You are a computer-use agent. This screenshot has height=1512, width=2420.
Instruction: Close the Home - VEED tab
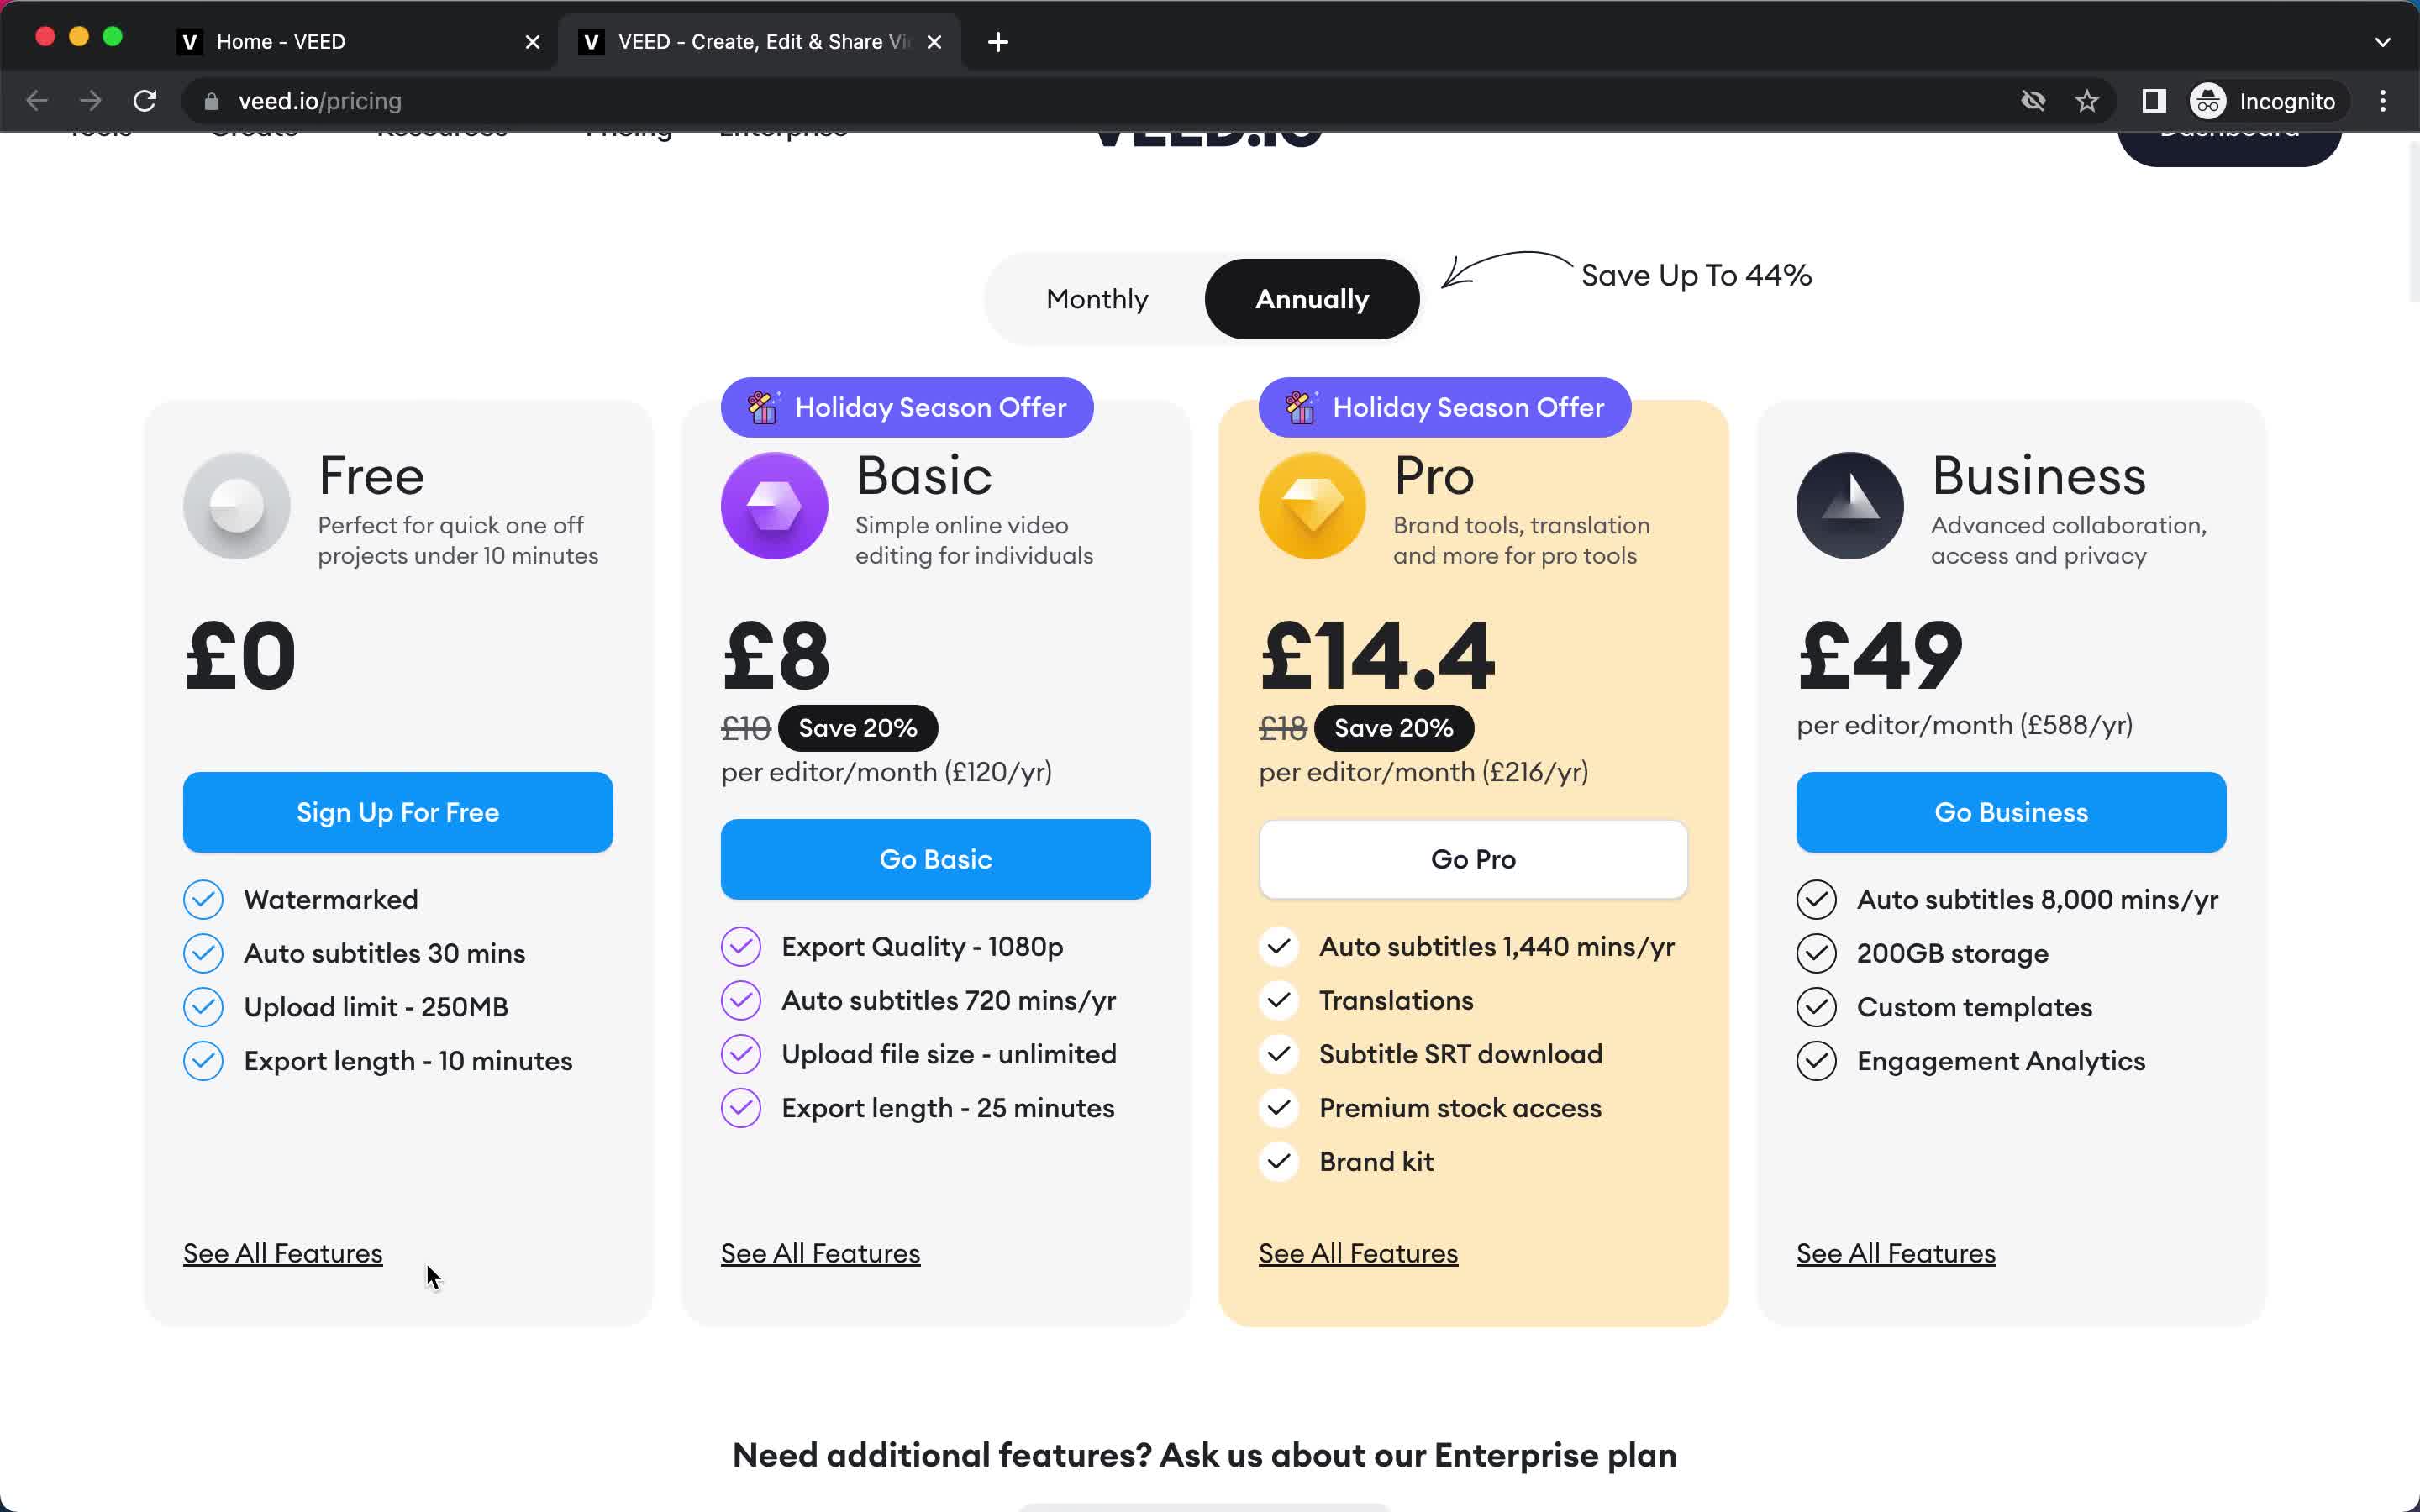(x=532, y=42)
